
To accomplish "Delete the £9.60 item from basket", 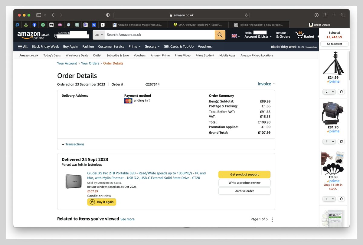I will point(341,199).
